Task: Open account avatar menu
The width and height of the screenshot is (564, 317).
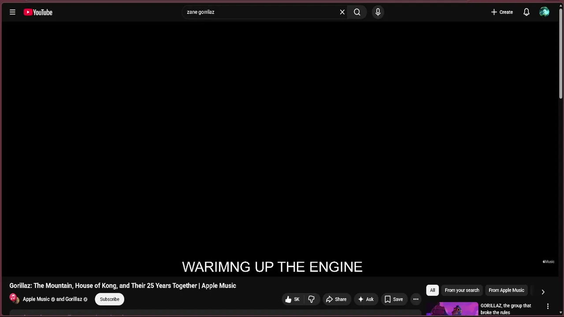Action: tap(545, 12)
